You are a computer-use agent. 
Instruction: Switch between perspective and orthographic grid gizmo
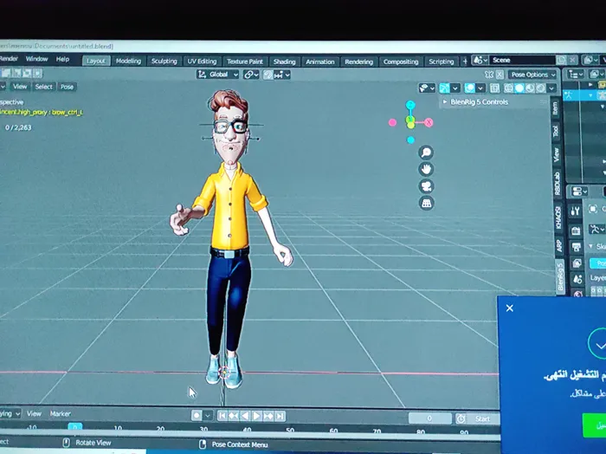(x=426, y=203)
